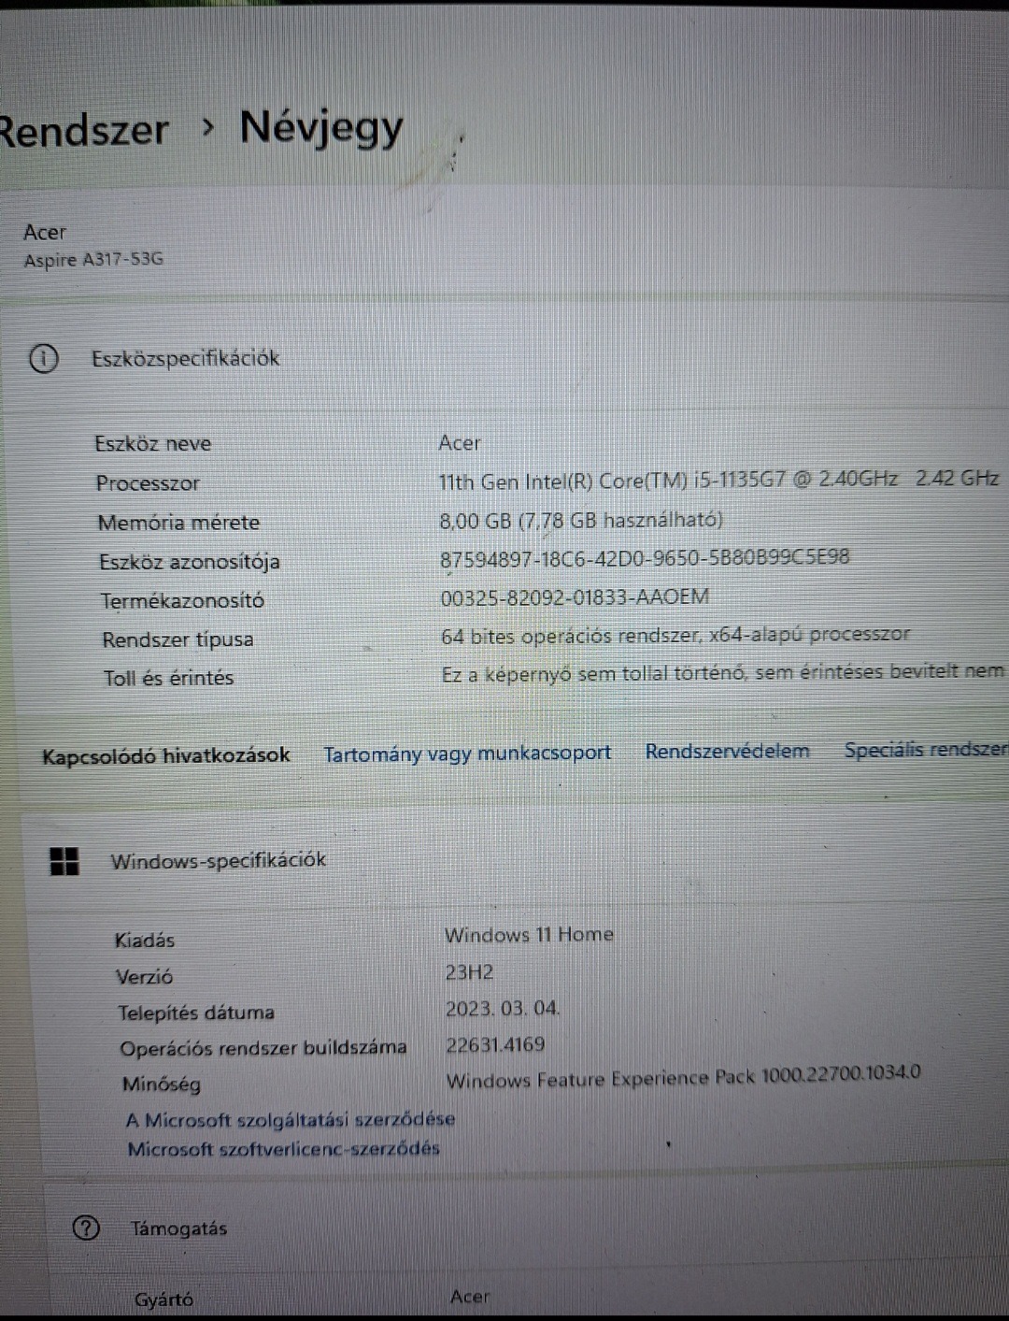Select the Eszközspecifikációk section header
This screenshot has width=1009, height=1321.
coord(185,358)
